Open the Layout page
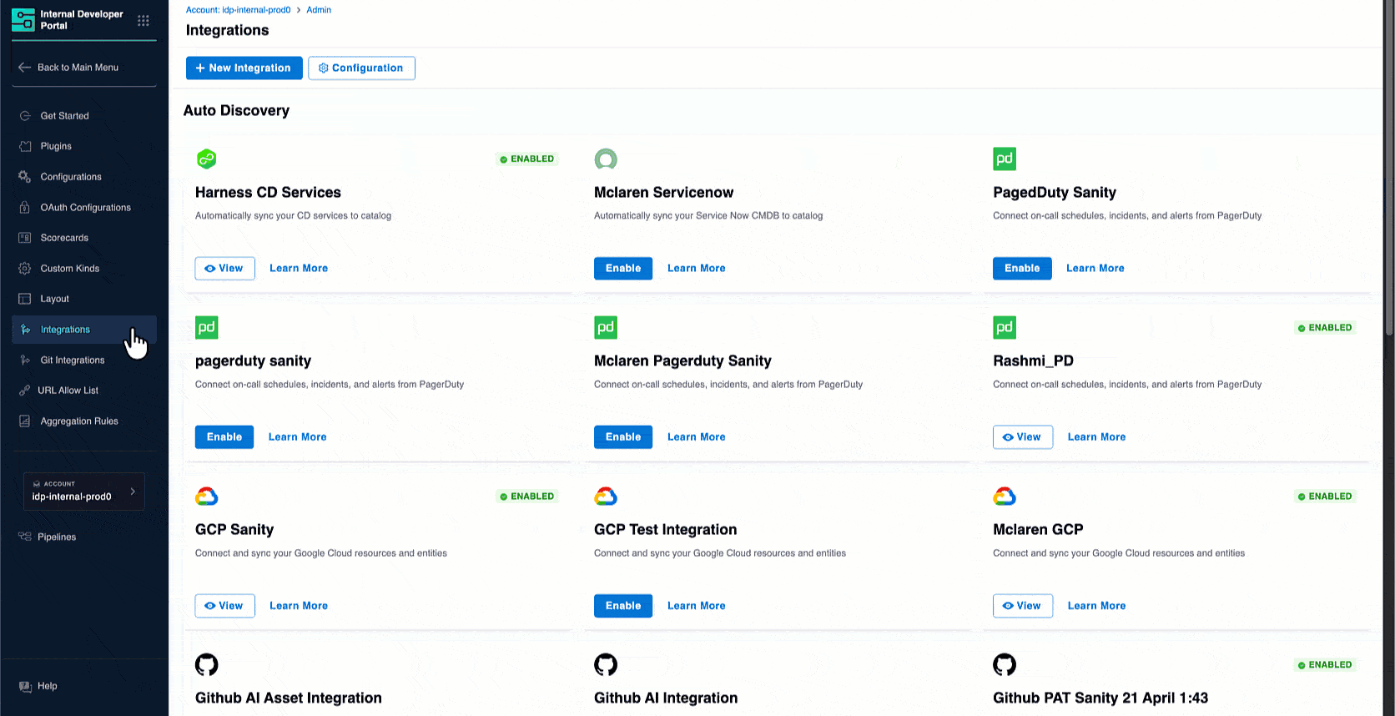The height and width of the screenshot is (716, 1395). point(54,299)
